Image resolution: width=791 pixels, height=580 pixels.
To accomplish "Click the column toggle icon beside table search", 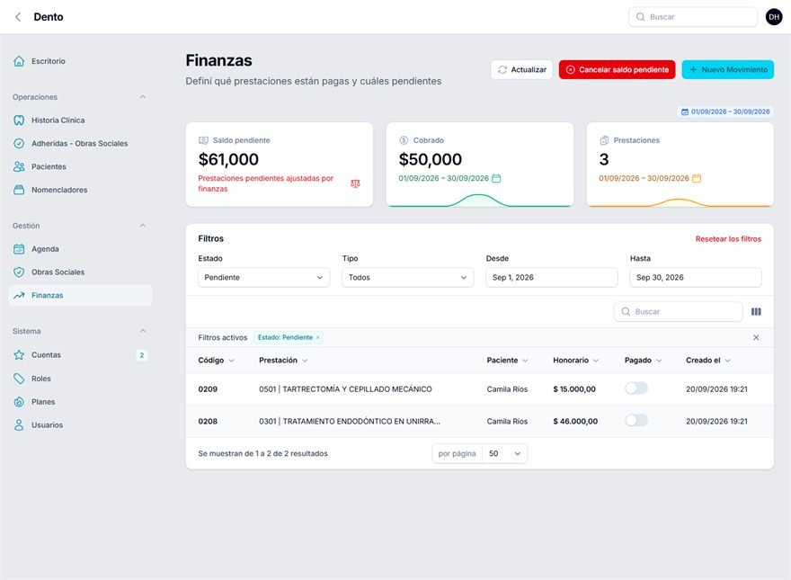I will click(x=756, y=312).
